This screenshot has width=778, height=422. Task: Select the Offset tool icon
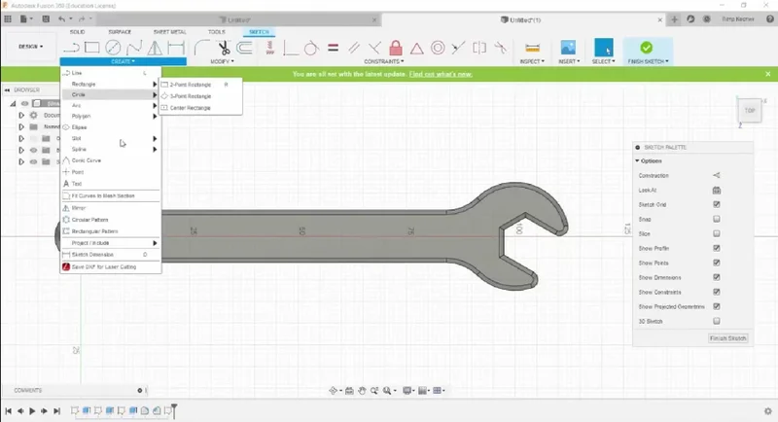(244, 48)
